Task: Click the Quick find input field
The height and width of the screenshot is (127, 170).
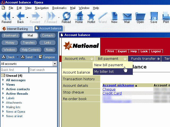Action: click(x=14, y=70)
